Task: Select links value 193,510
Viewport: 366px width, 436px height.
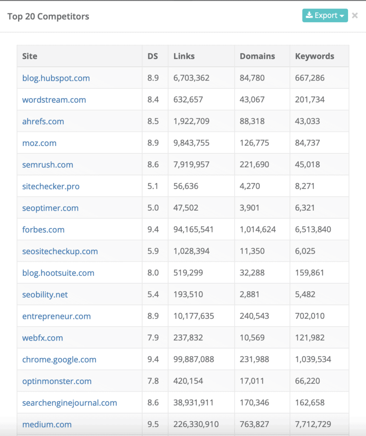Action: click(188, 295)
